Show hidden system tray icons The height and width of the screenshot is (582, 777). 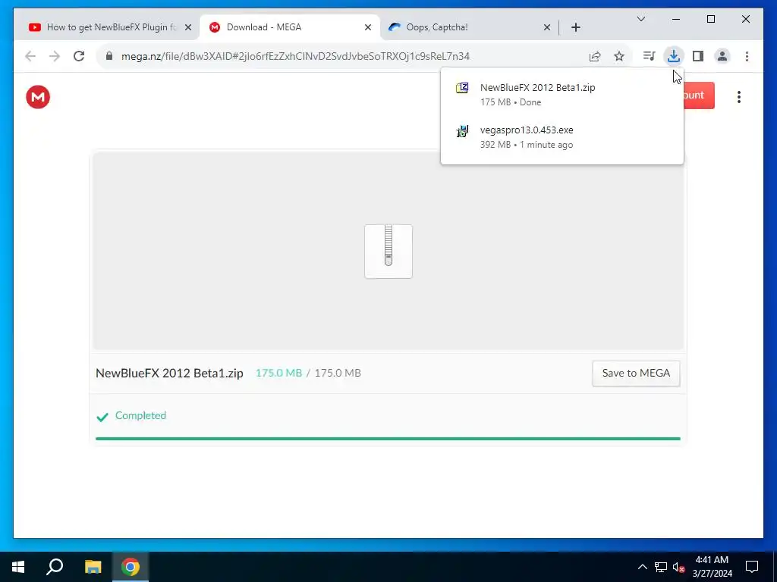(642, 567)
